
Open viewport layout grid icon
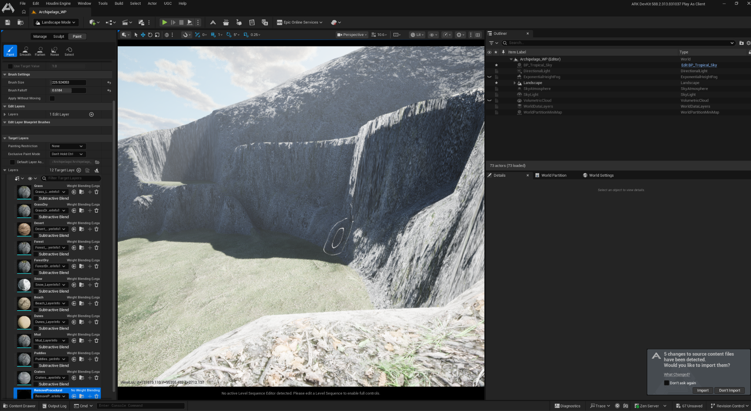coord(478,35)
